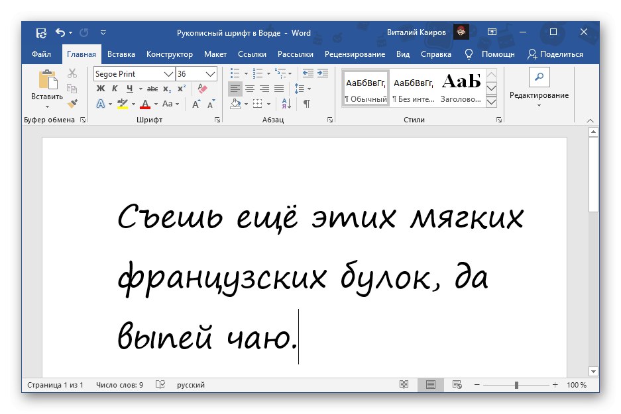The width and height of the screenshot is (621, 414).
Task: Apply strikethrough formatting
Action: (153, 88)
